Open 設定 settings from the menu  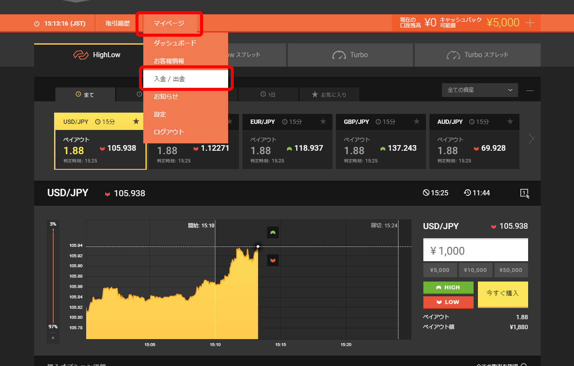click(x=185, y=114)
